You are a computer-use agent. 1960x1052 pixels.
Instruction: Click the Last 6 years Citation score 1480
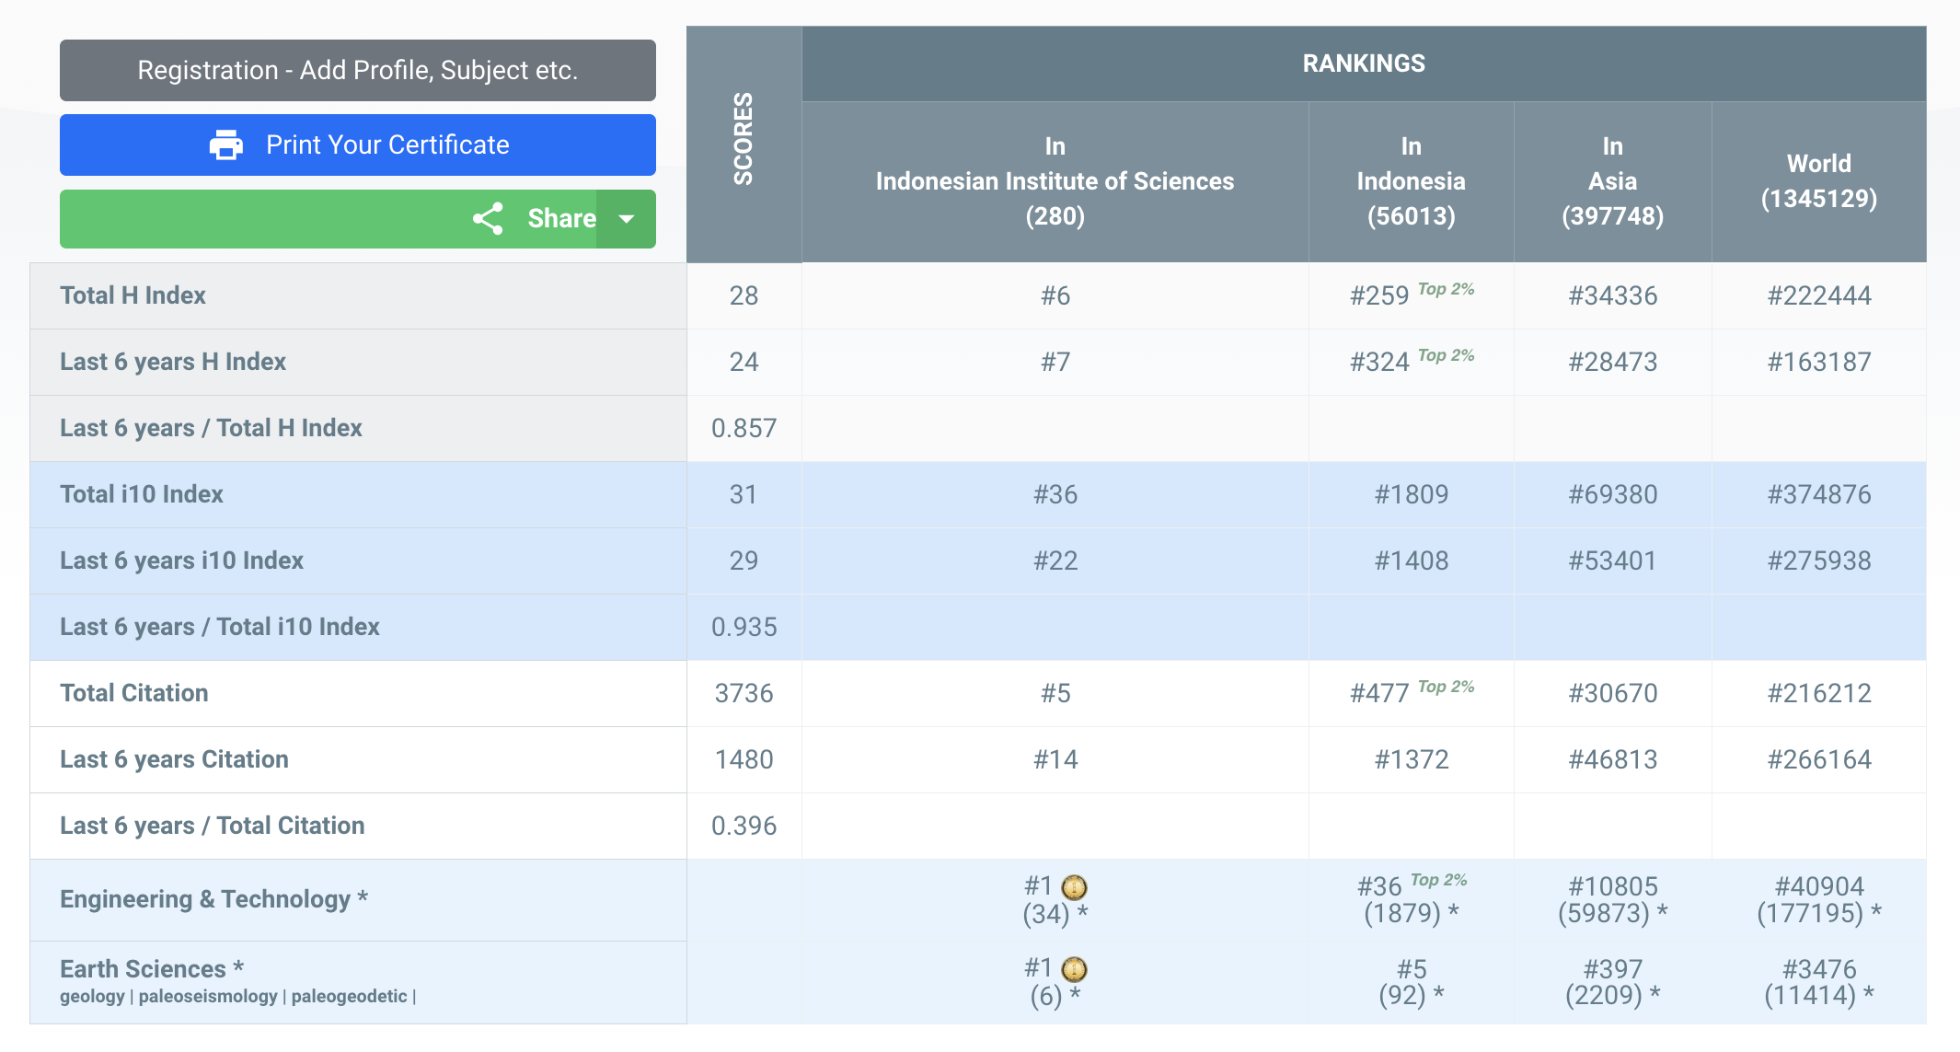click(x=744, y=759)
